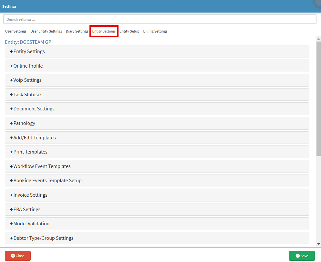Expand Booking Events Template Setup section
The width and height of the screenshot is (321, 262).
pos(157,181)
